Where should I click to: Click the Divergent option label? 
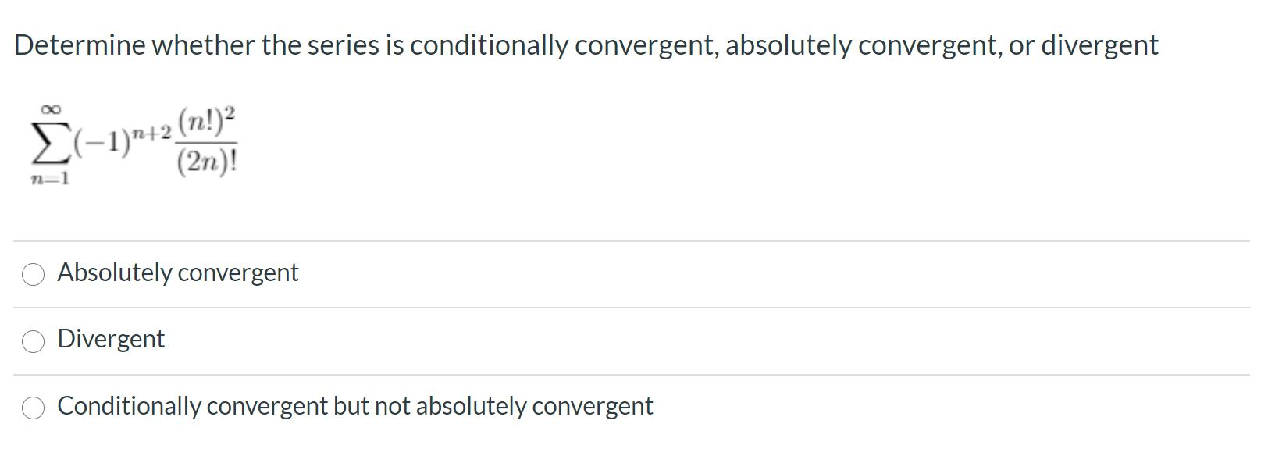(111, 340)
